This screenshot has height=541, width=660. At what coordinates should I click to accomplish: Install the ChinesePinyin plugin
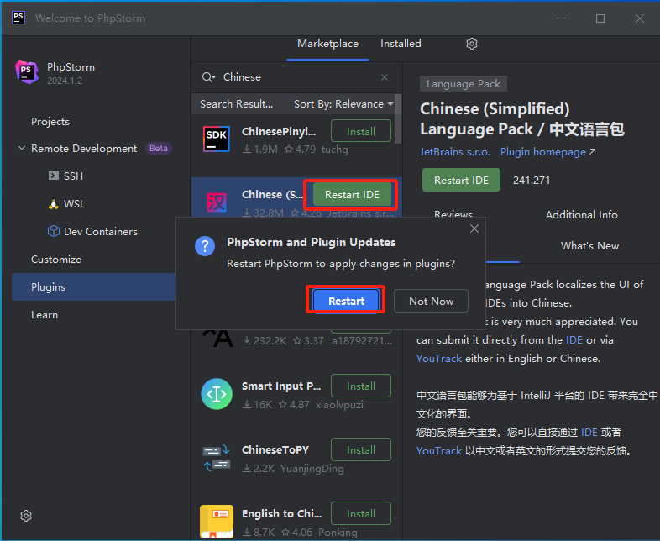point(361,131)
